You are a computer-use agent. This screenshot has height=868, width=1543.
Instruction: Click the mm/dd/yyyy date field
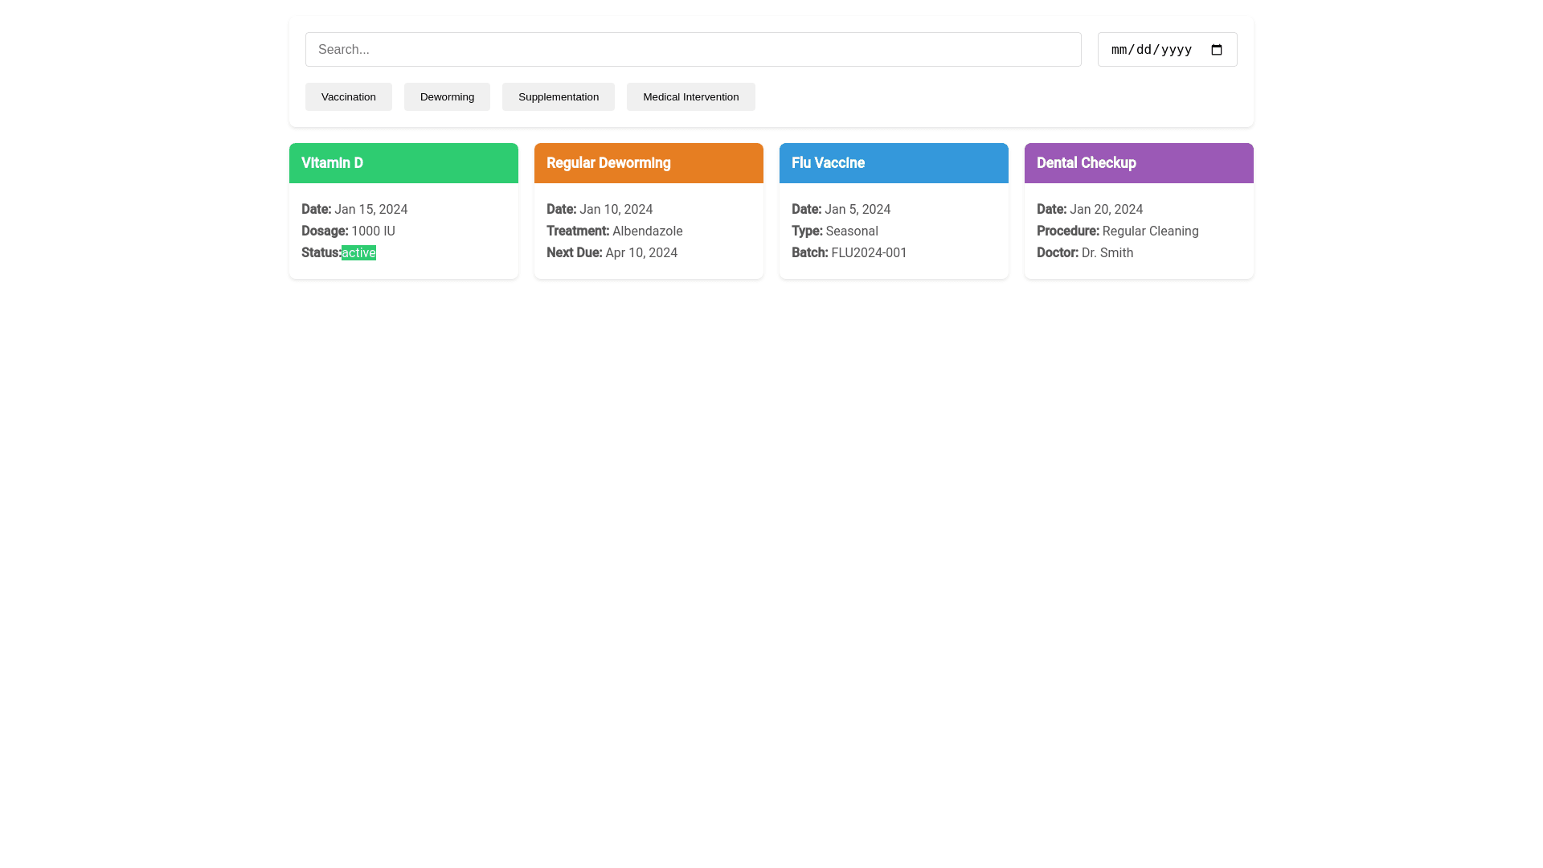click(x=1151, y=50)
